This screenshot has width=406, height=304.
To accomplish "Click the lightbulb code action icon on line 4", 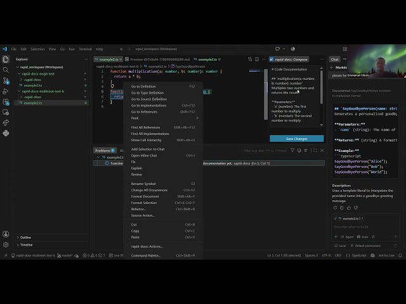I will pos(112,86).
